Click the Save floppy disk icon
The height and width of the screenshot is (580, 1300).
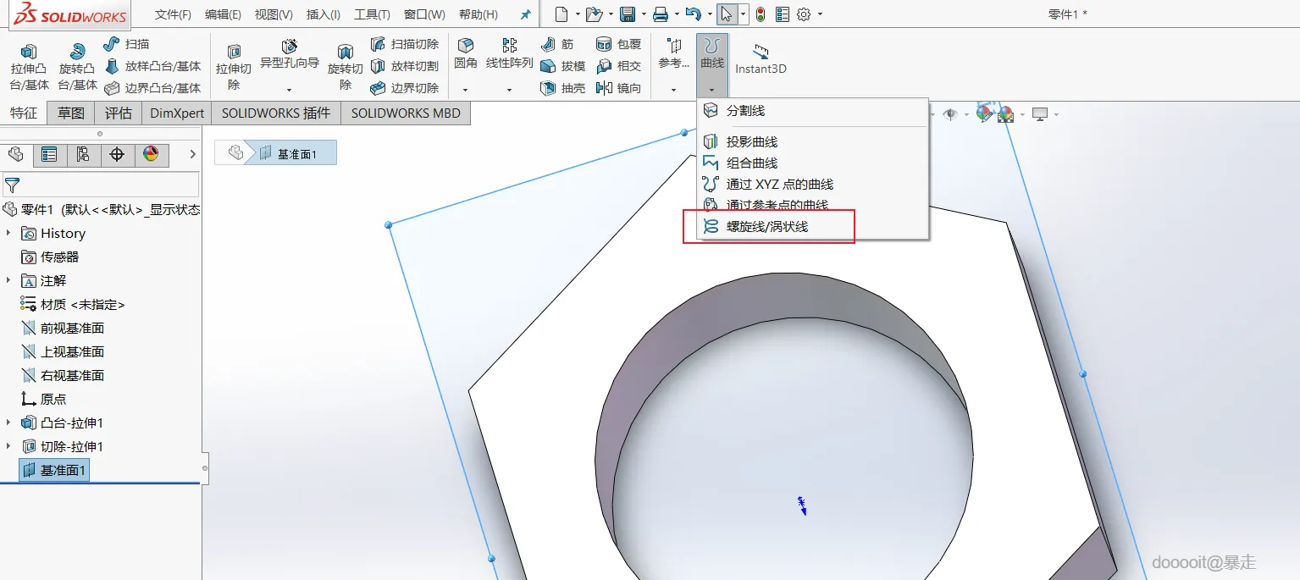pos(628,14)
